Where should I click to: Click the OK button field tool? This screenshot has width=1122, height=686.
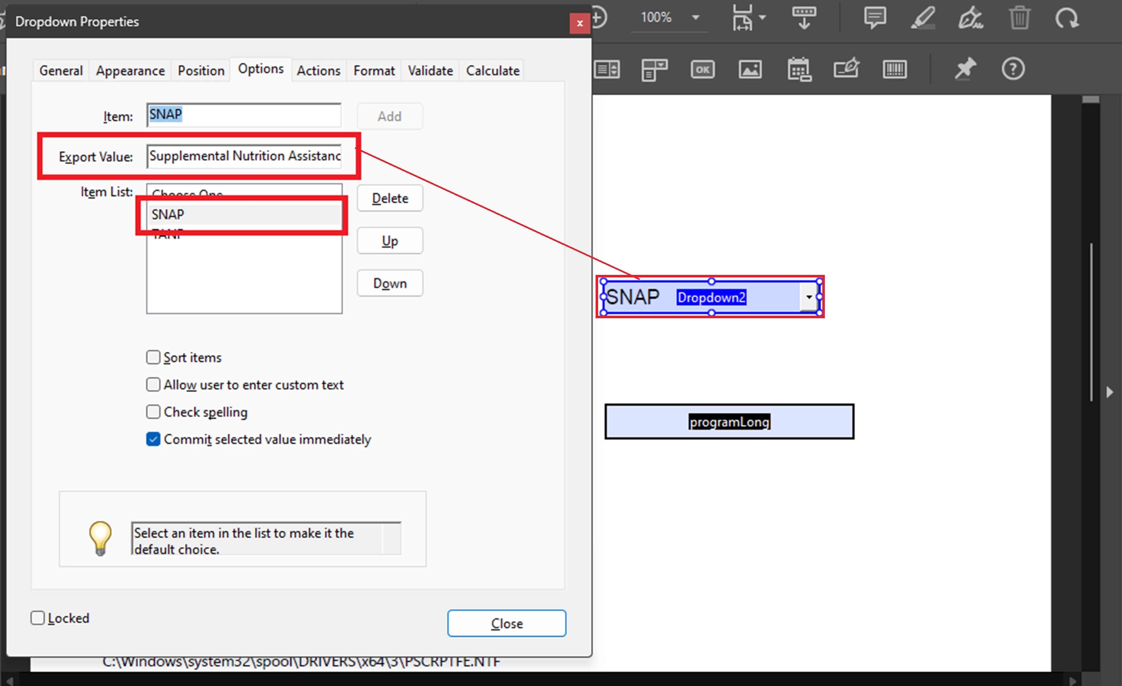coord(702,70)
